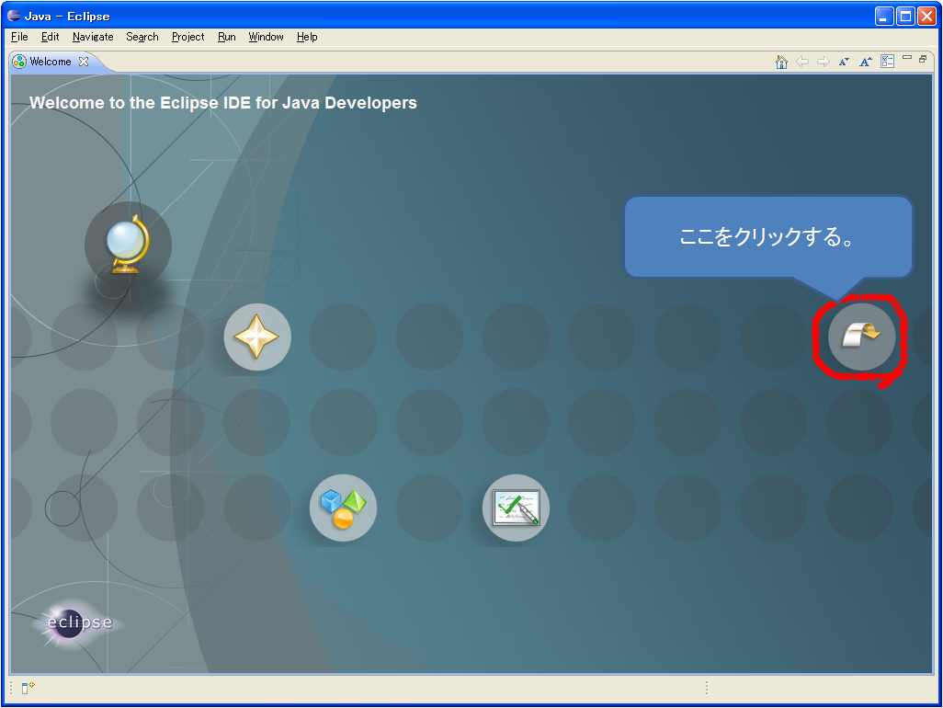Open the Search menu

click(142, 37)
